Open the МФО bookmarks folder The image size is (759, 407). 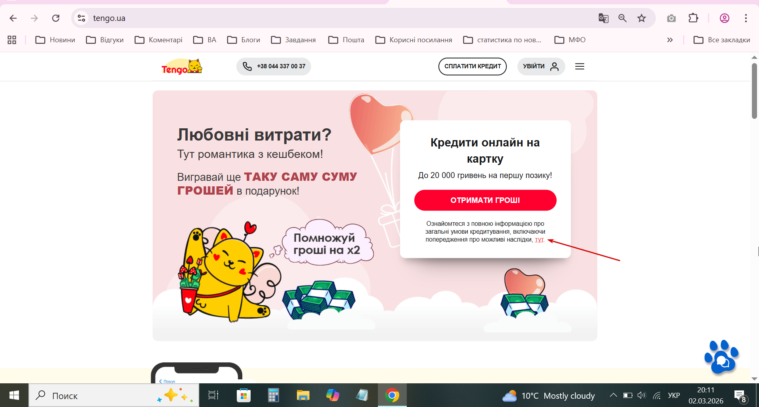point(570,40)
